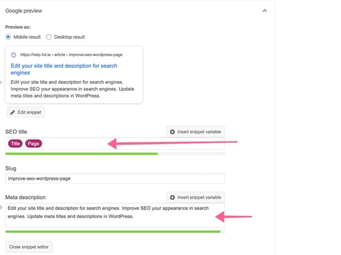Click the Edit snippet button

tap(26, 113)
